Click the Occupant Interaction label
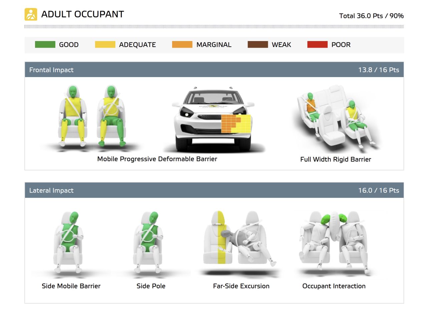Screen dimensions: 427x310 click(x=334, y=286)
